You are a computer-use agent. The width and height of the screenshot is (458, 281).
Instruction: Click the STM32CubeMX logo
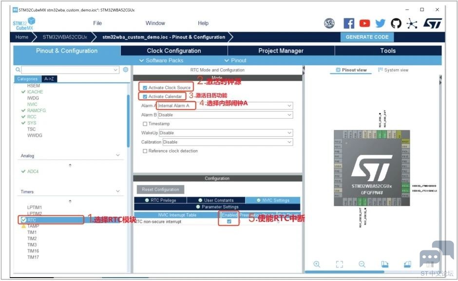pyautogui.click(x=24, y=23)
